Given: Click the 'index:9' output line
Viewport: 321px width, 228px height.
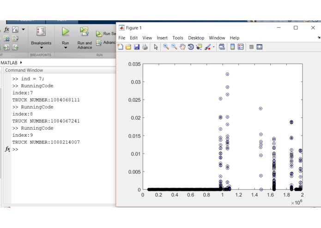Looking at the screenshot, I should click(x=23, y=135).
